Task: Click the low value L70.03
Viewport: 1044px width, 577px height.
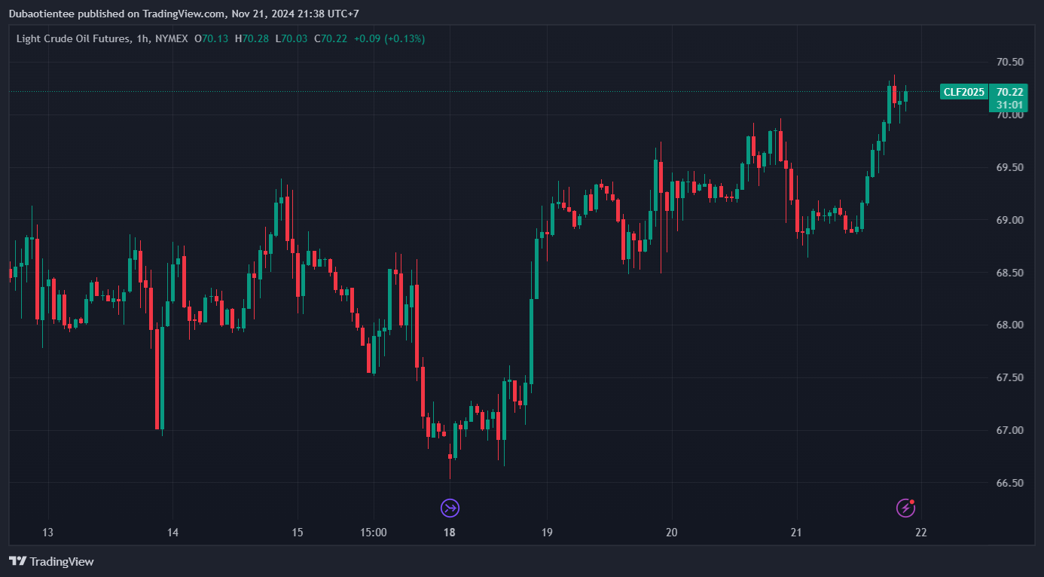Action: 291,38
